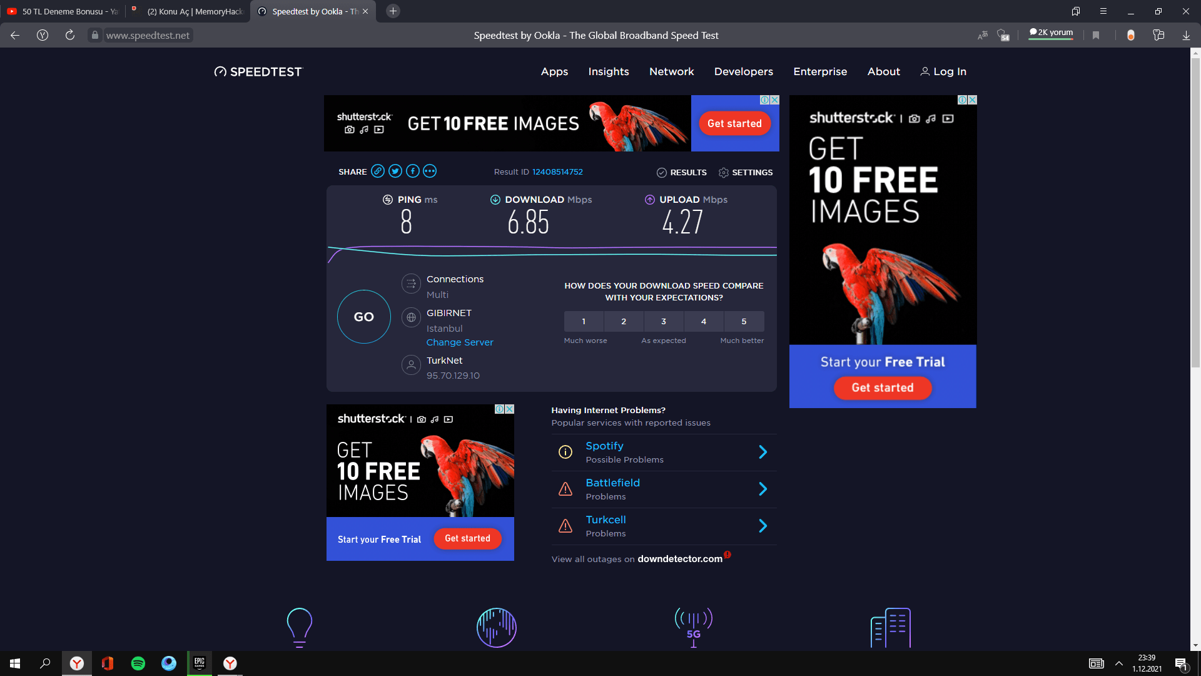Screen dimensions: 1201x676
Task: Click the Connections mode icon
Action: coord(411,284)
